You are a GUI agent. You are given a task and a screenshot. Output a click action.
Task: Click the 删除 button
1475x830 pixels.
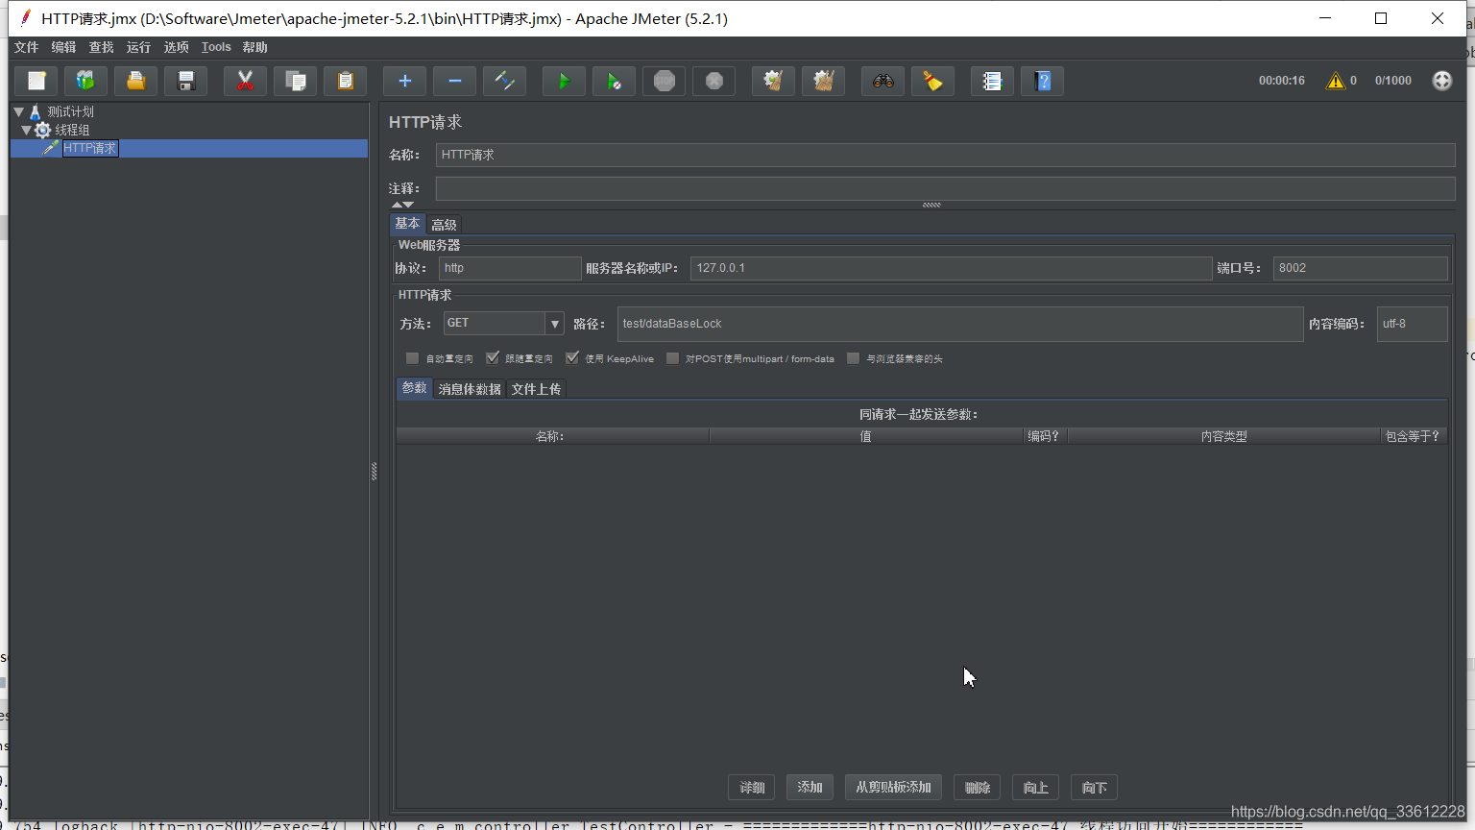(978, 788)
